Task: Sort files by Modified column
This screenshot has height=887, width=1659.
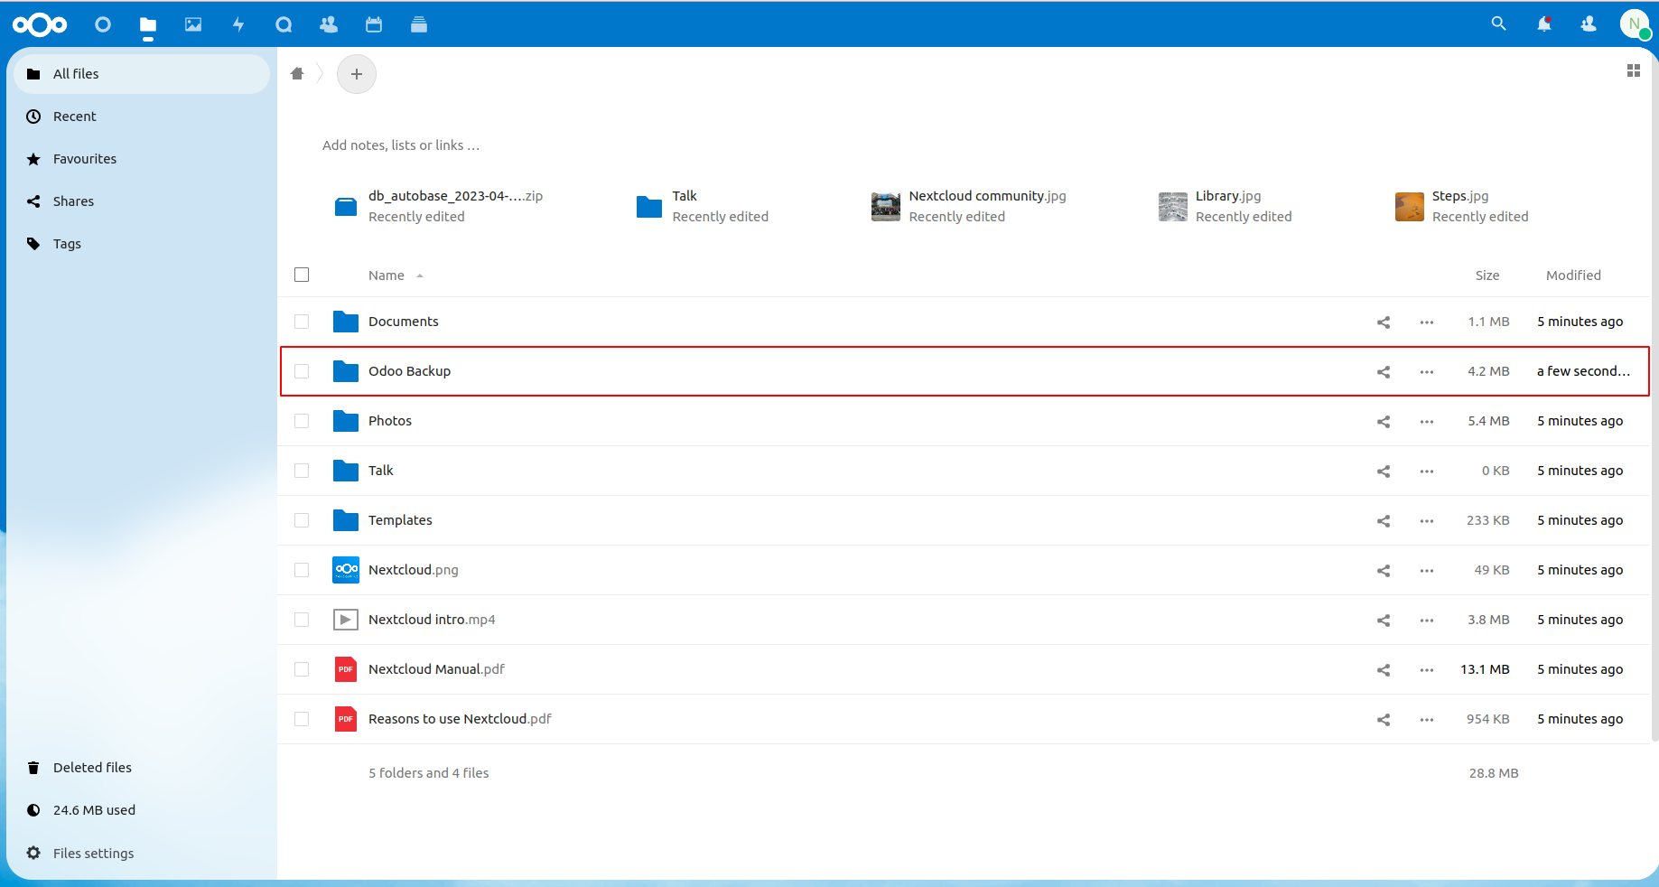Action: 1572,275
